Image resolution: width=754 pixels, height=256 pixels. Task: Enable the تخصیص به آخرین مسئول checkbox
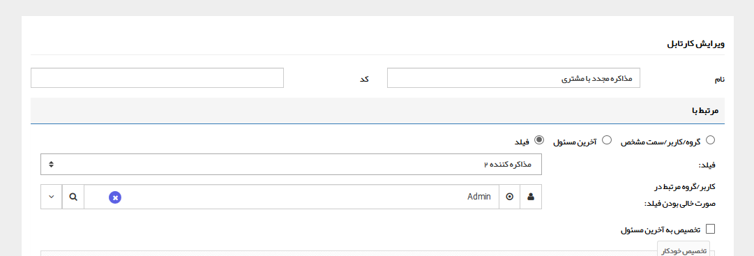710,229
